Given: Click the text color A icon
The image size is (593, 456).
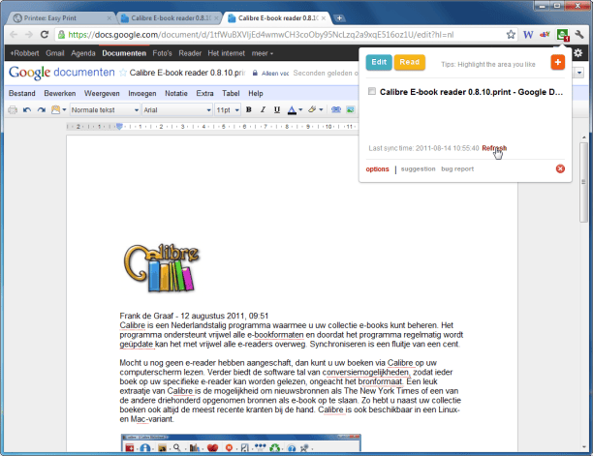Looking at the screenshot, I should [292, 110].
